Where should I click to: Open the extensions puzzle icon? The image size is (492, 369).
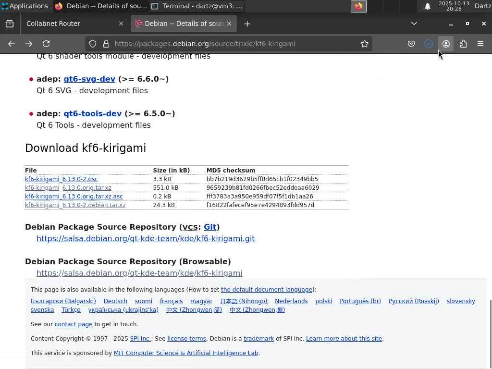pyautogui.click(x=463, y=44)
